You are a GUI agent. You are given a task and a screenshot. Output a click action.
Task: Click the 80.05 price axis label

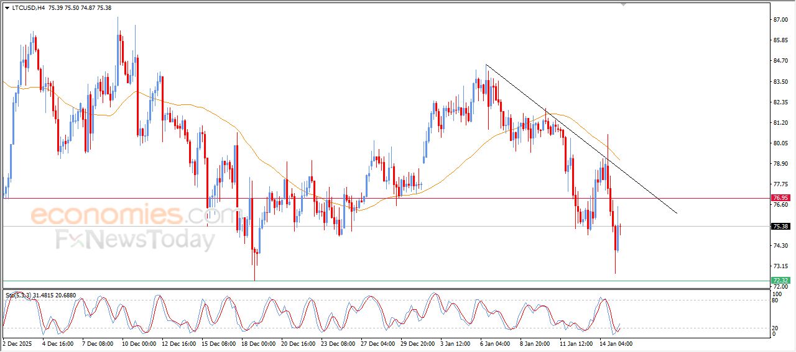[780, 143]
